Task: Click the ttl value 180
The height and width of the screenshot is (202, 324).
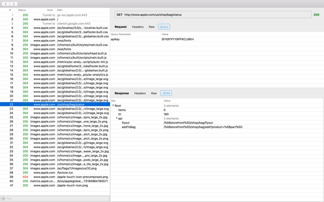Action: tap(166, 114)
